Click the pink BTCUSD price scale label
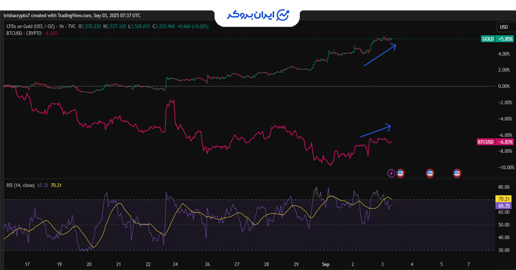Image resolution: width=516 pixels, height=270 pixels. coord(485,142)
